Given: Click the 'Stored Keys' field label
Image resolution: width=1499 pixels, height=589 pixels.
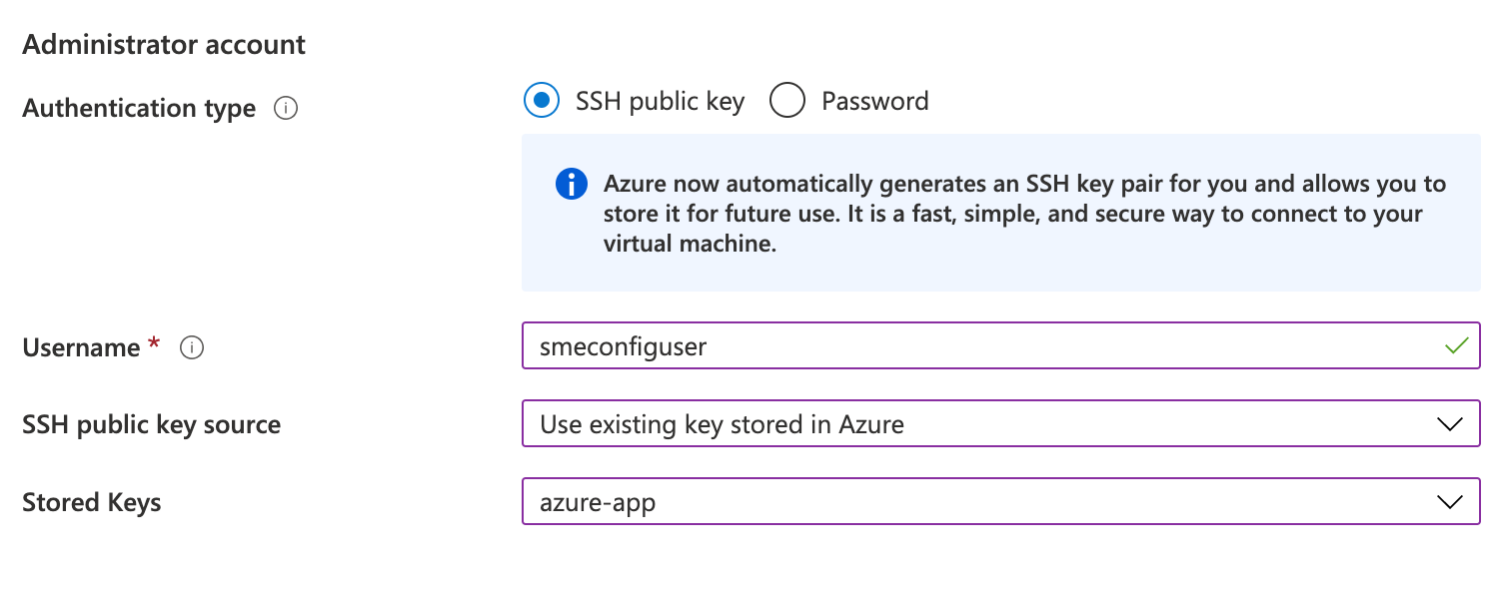Looking at the screenshot, I should (92, 502).
